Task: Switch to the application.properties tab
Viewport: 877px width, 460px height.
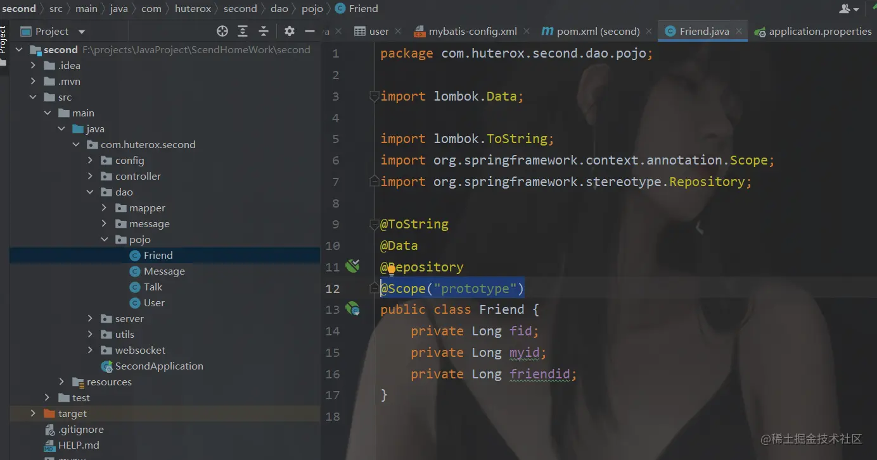Action: tap(814, 31)
